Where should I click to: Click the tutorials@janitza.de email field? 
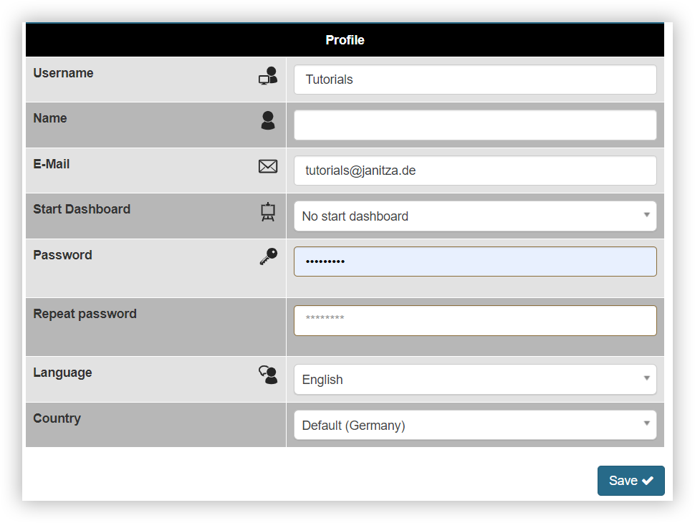475,170
